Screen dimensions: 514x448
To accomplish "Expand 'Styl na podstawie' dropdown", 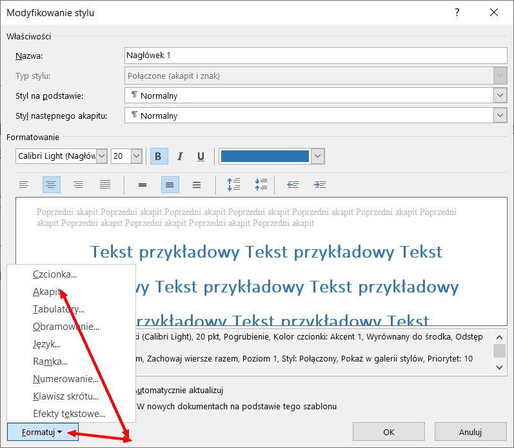I will click(500, 96).
